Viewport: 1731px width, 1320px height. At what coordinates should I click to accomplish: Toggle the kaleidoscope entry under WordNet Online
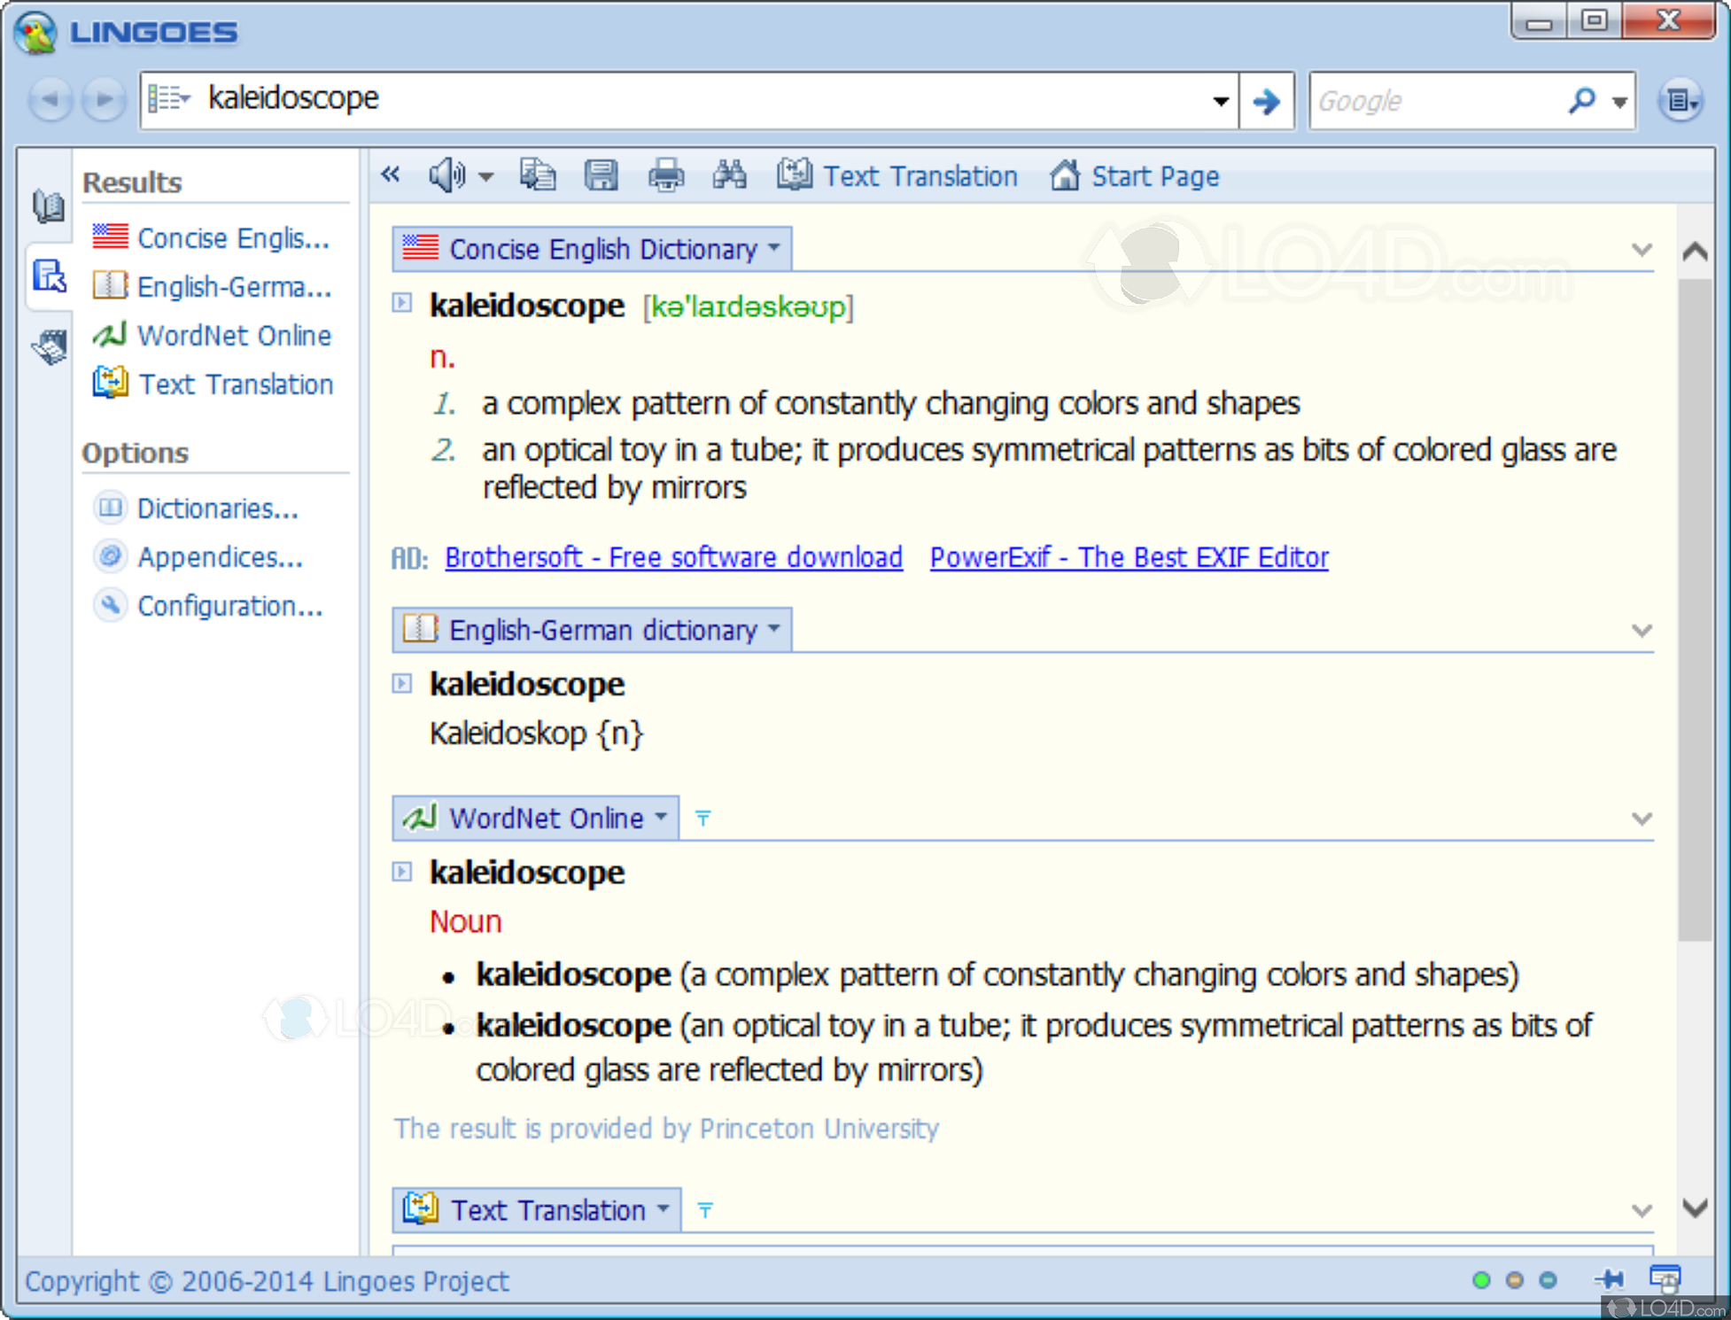402,872
